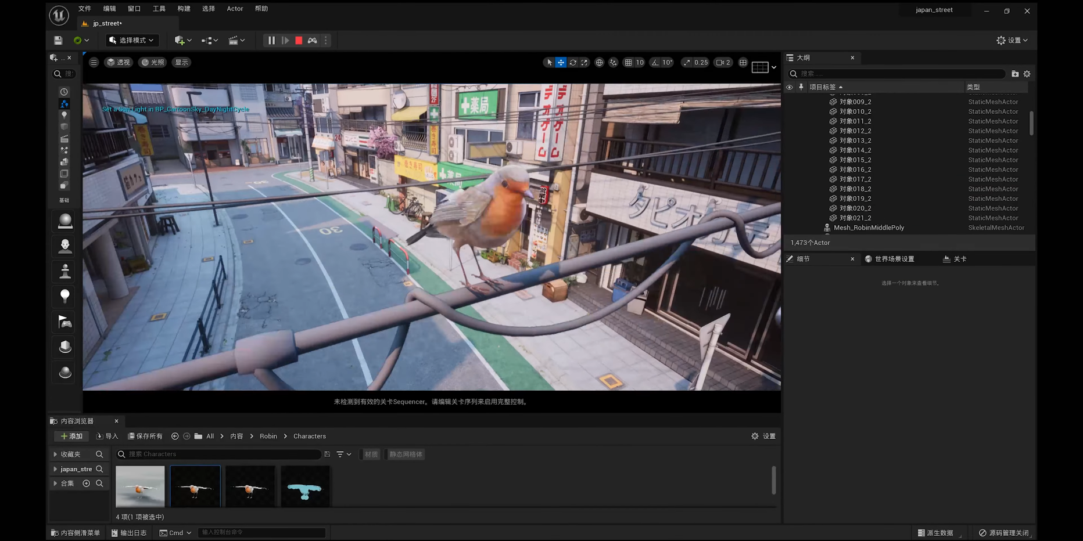Toggle rotation angle snapping
The image size is (1083, 541).
coord(655,63)
